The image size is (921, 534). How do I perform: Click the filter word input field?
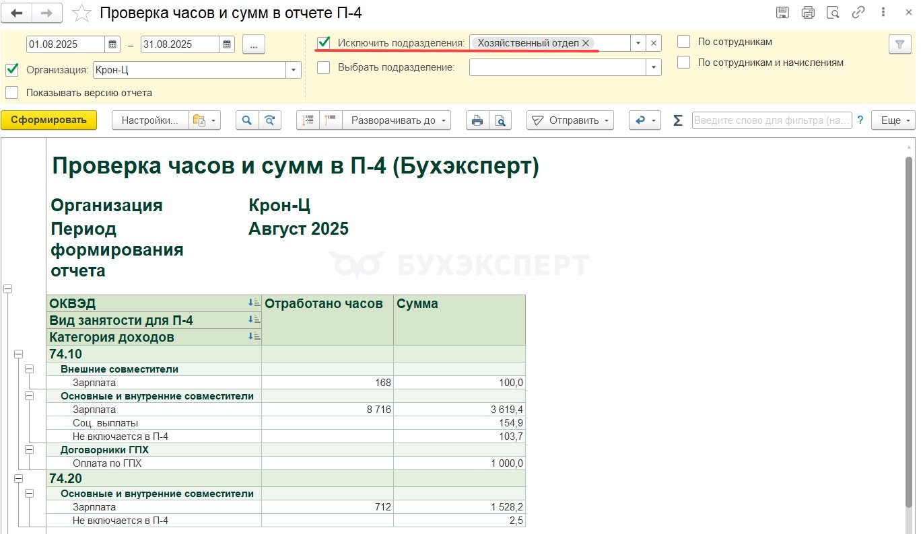coord(771,120)
